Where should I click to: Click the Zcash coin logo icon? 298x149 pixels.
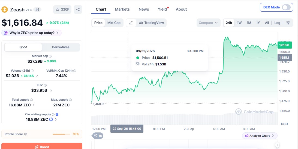5,9
